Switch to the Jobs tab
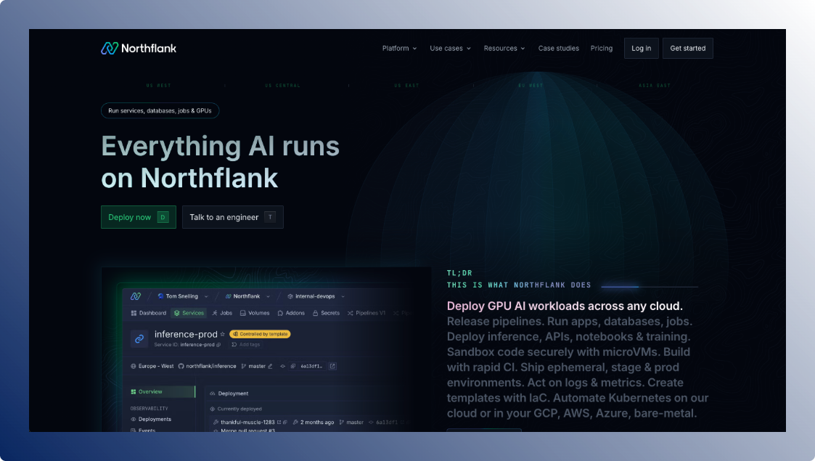This screenshot has width=815, height=461. 223,313
